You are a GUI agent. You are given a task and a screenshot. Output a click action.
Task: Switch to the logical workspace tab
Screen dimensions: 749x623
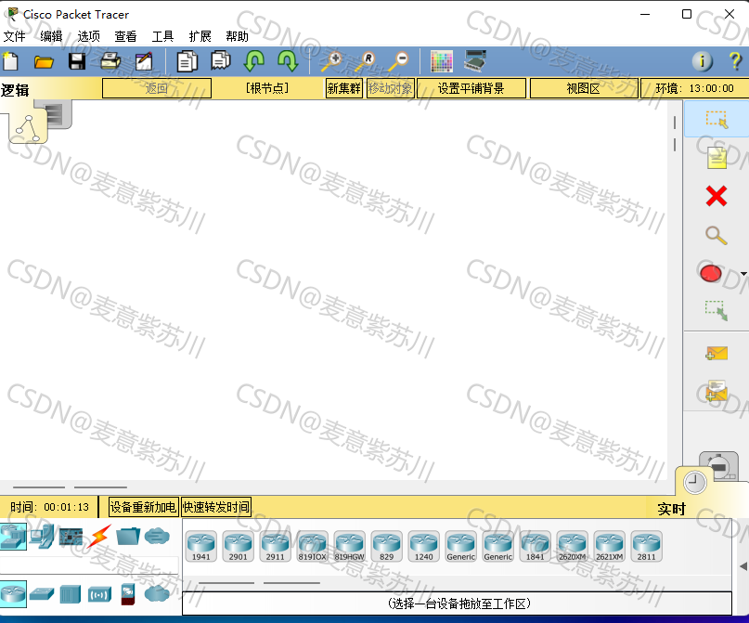pyautogui.click(x=28, y=128)
